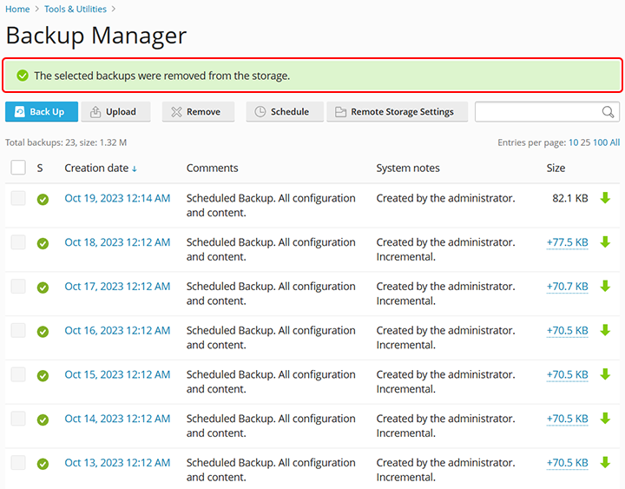
Task: Click download arrow for Oct 13 backup
Action: (x=605, y=463)
